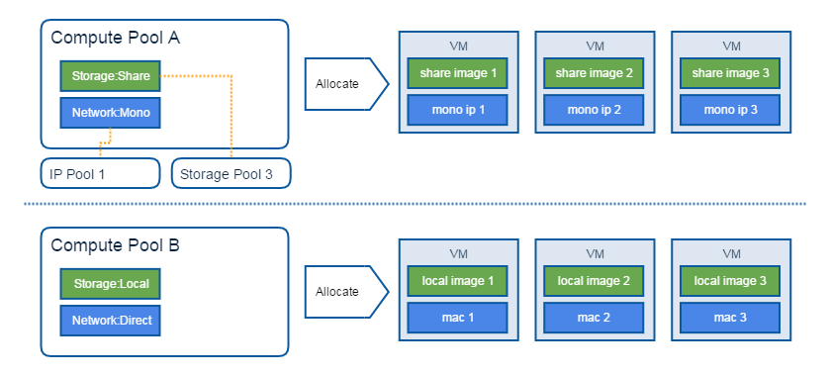Select the mac 1 block
The height and width of the screenshot is (376, 830).
458,318
